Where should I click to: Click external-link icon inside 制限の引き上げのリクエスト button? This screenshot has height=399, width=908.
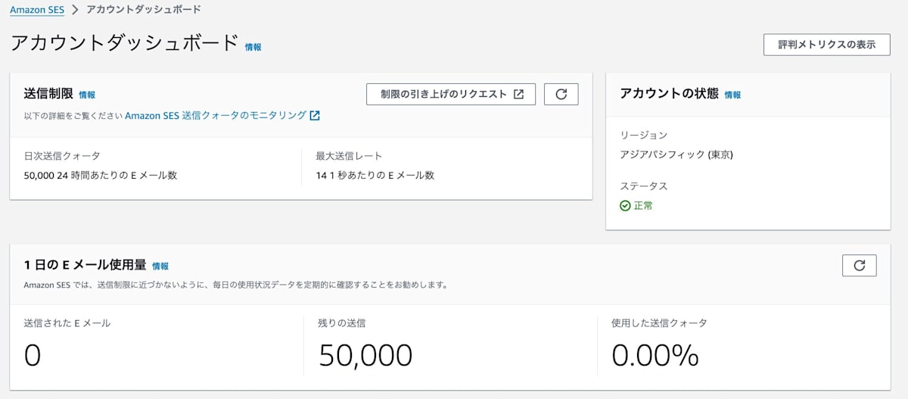[518, 94]
